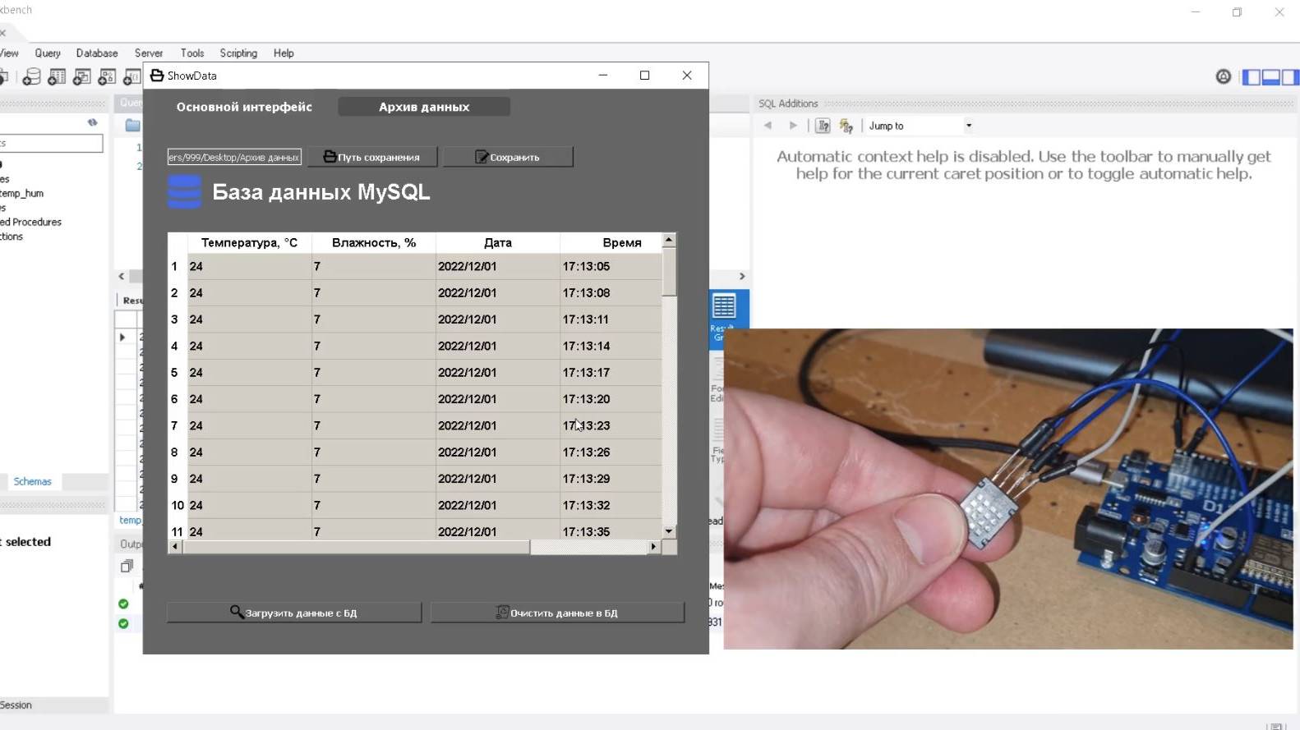Select row header number 5
The width and height of the screenshot is (1300, 730).
177,373
